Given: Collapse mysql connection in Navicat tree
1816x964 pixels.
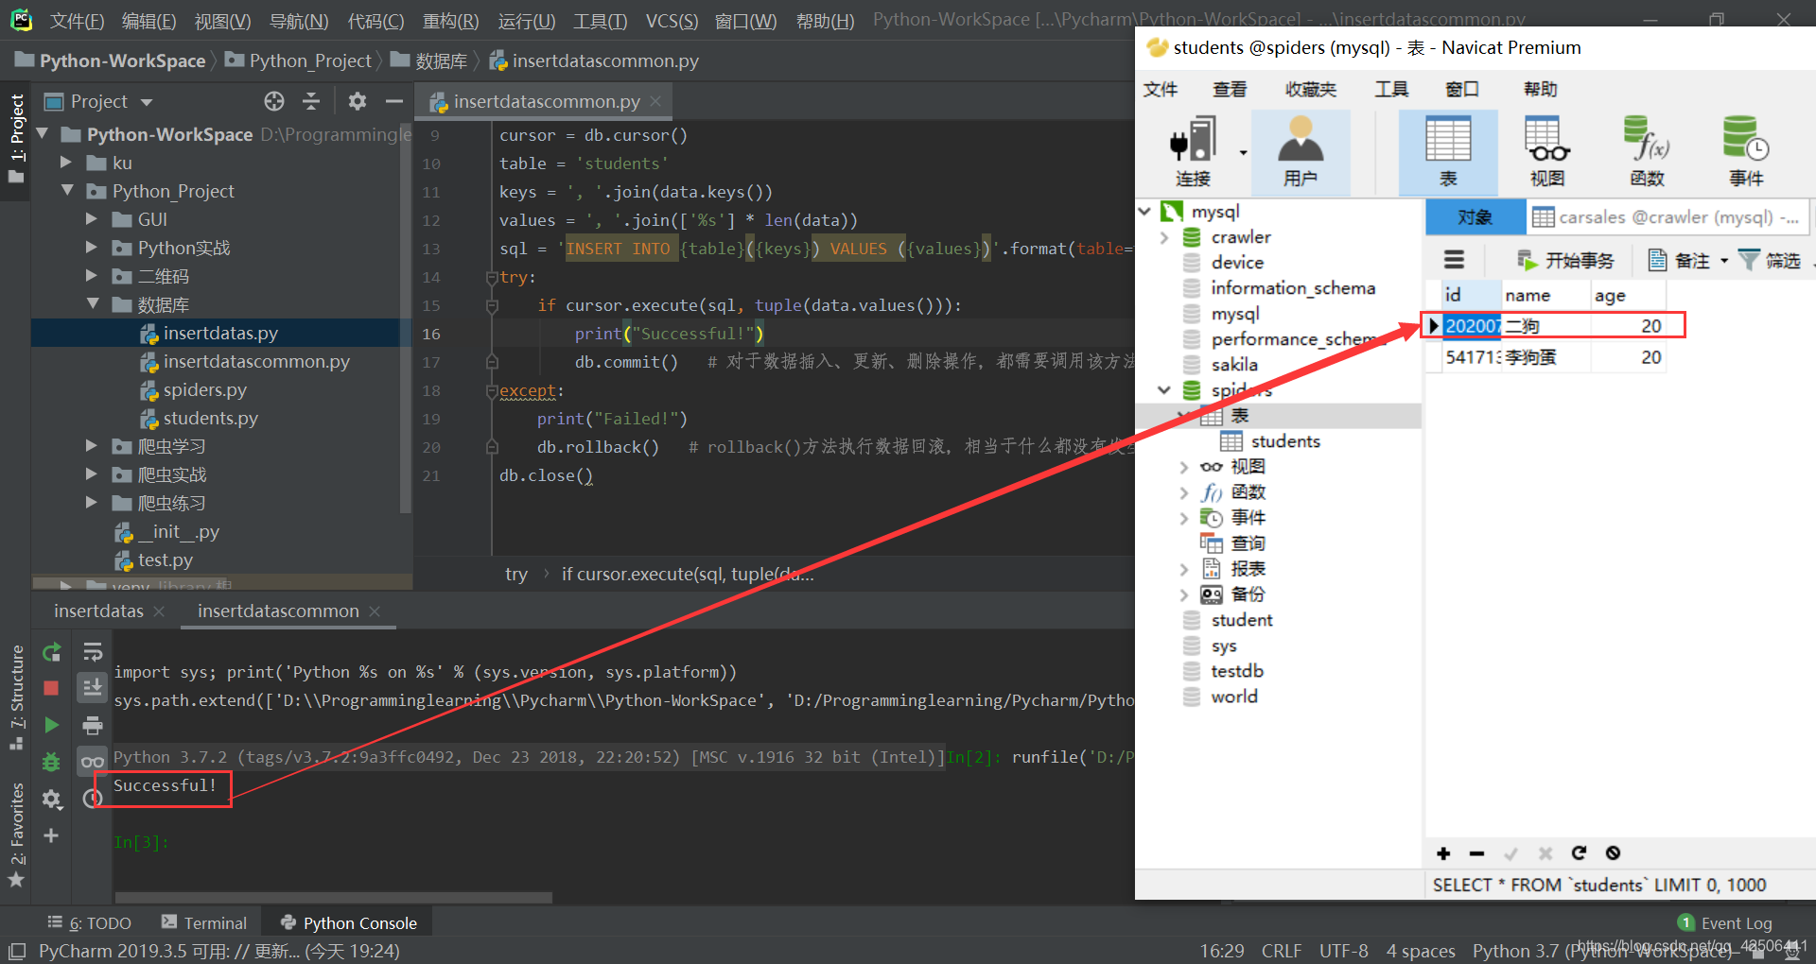Looking at the screenshot, I should coord(1145,211).
